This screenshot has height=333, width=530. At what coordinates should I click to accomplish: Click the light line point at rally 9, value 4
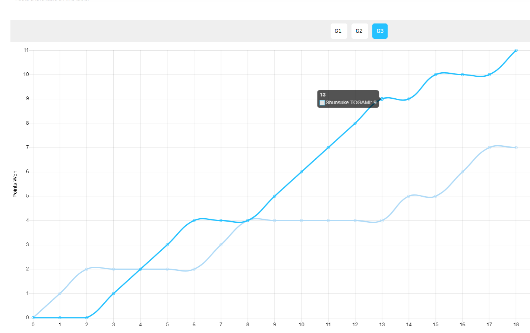coord(275,221)
